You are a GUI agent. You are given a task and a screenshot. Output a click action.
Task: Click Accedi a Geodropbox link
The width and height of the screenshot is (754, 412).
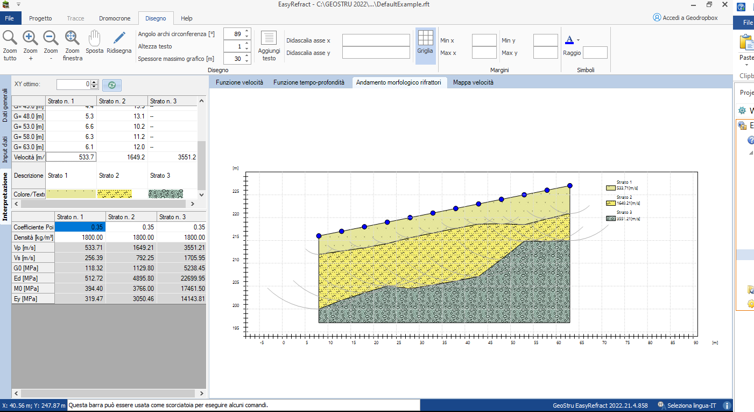tap(685, 18)
